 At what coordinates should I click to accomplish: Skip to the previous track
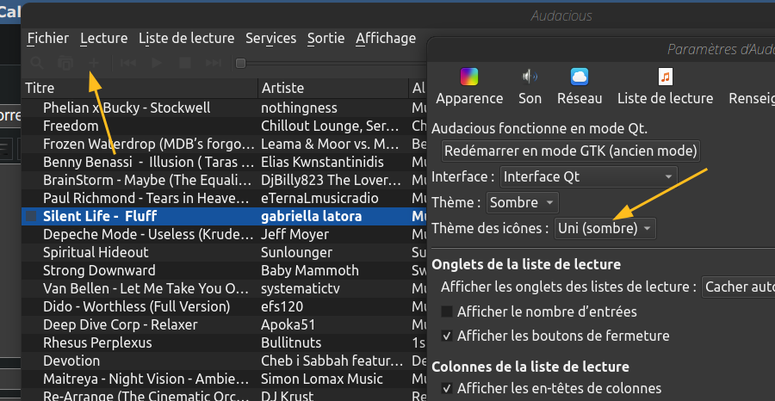(128, 63)
